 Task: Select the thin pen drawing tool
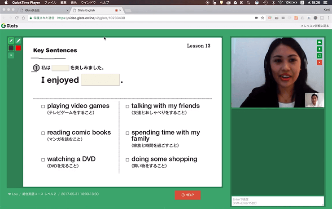11,40
